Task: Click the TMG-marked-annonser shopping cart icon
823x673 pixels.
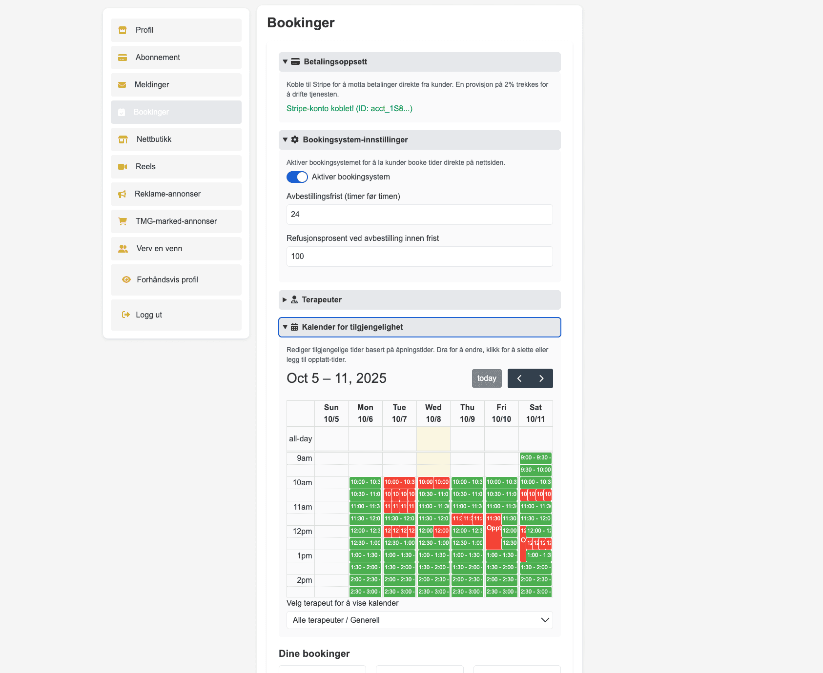Action: pyautogui.click(x=123, y=221)
